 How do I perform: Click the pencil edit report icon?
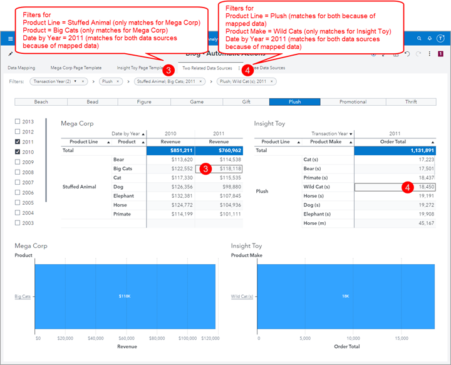pyautogui.click(x=11, y=54)
